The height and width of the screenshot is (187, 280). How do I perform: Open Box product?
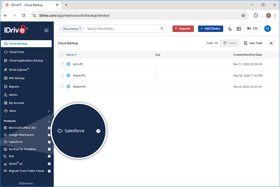(12, 156)
